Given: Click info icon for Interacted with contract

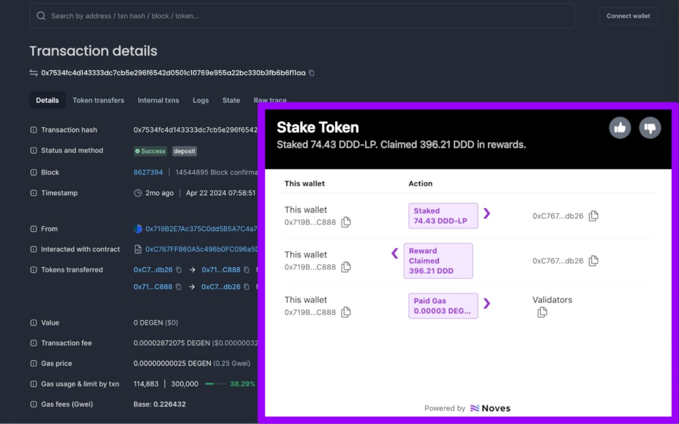Looking at the screenshot, I should click(33, 249).
